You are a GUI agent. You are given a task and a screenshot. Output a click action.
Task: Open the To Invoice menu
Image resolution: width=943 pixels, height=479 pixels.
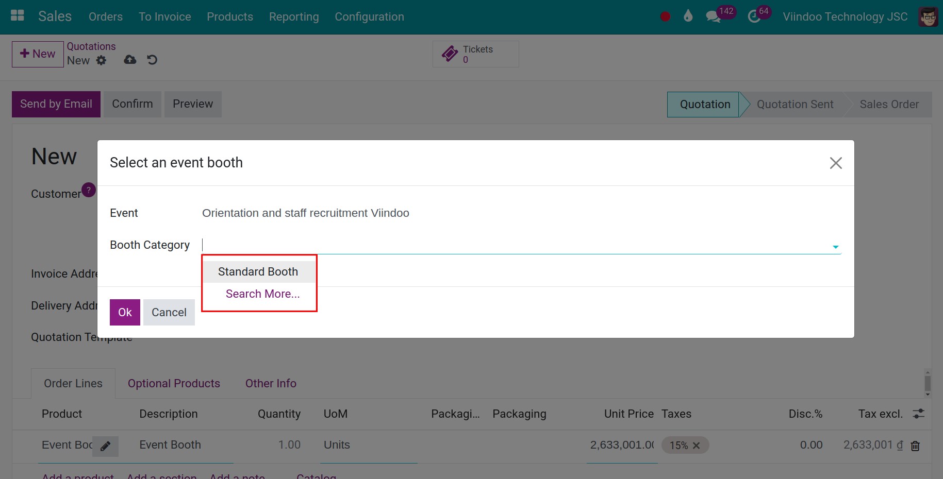(x=165, y=16)
